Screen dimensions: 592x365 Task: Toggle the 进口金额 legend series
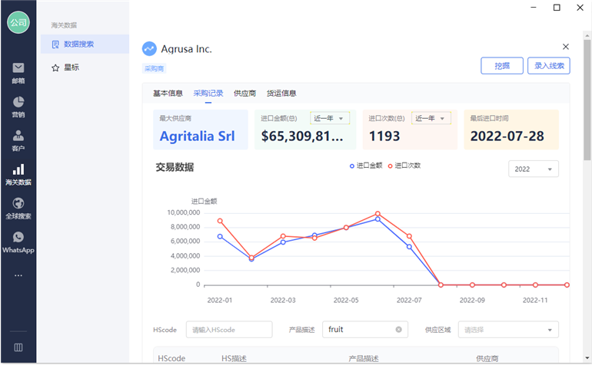[x=366, y=166]
